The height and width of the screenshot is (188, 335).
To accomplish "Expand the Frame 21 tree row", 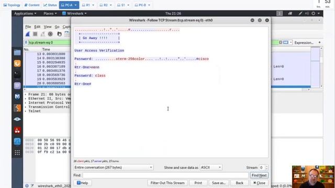I will pyautogui.click(x=26, y=95).
